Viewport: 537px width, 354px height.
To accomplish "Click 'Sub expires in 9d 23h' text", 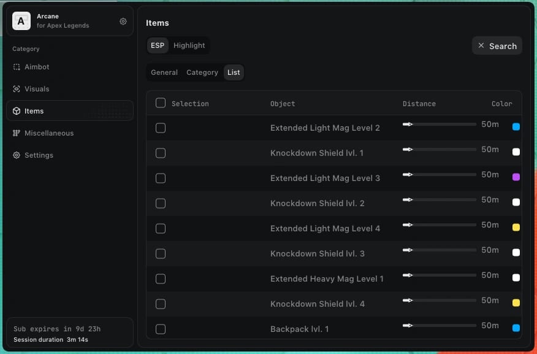I will coord(57,329).
